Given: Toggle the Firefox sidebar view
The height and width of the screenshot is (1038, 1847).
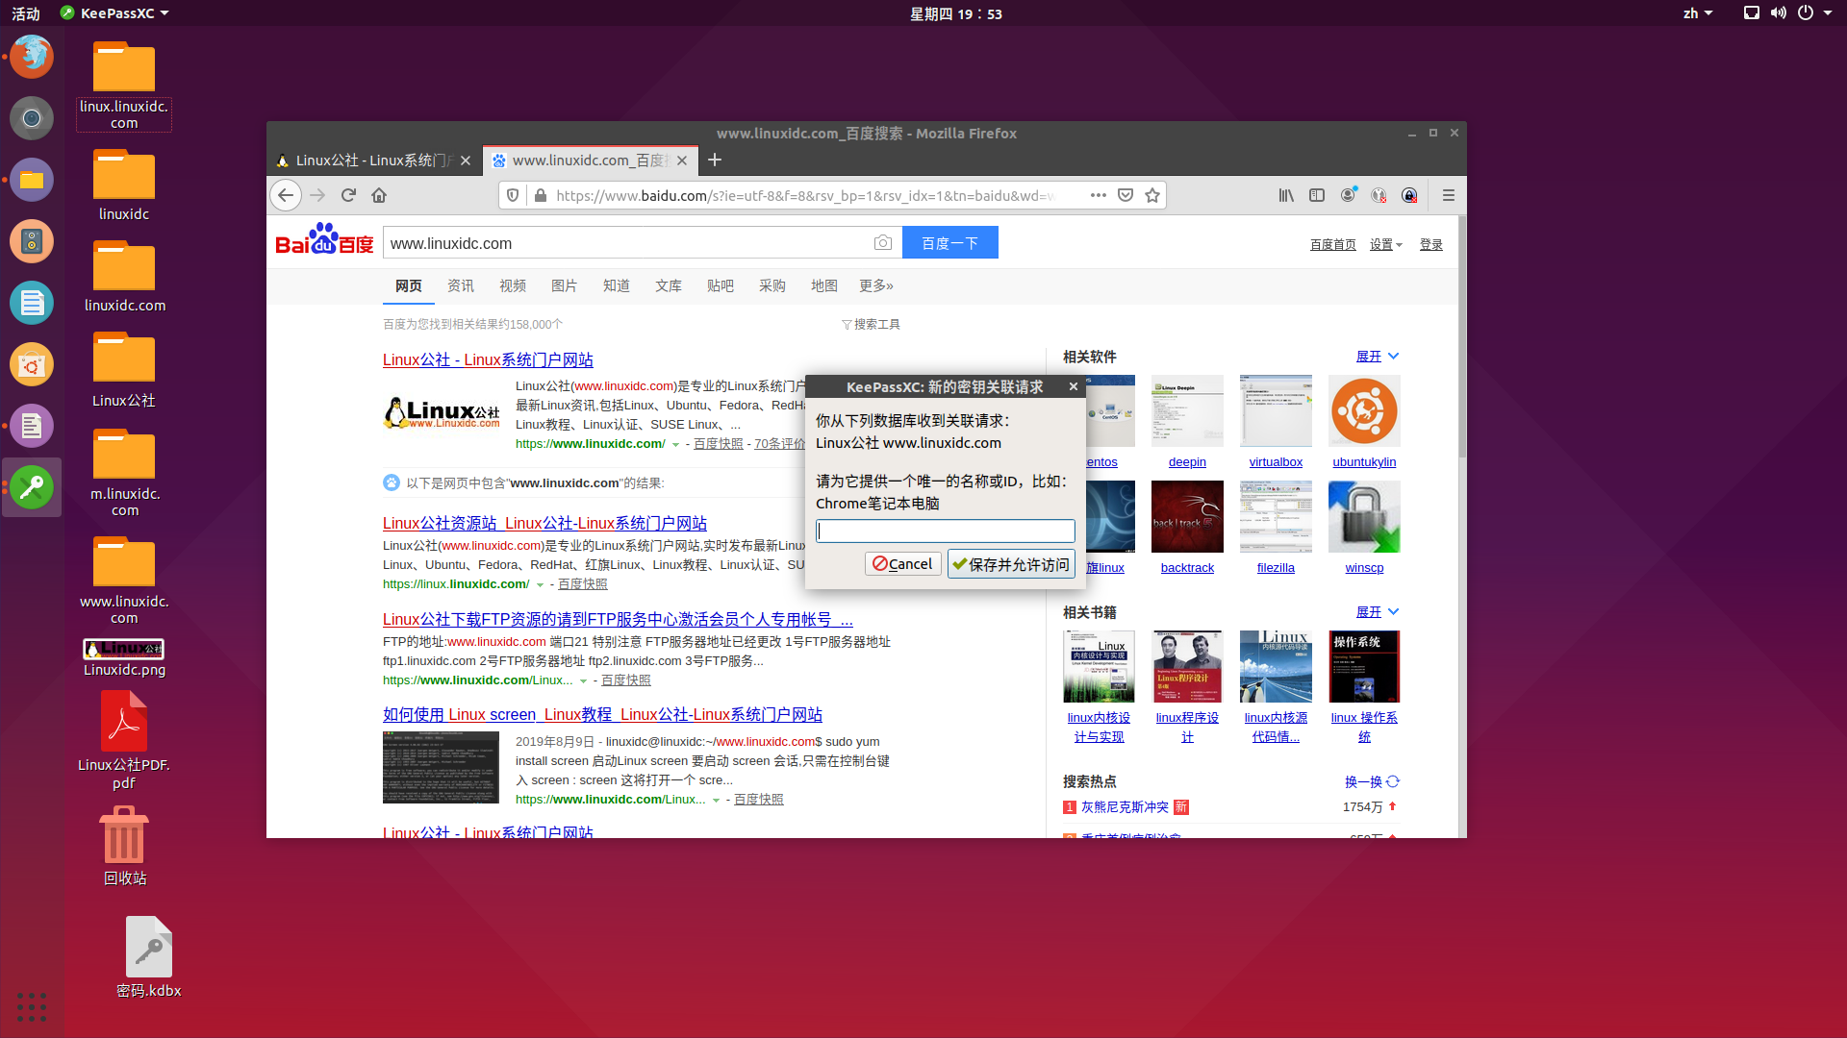Looking at the screenshot, I should [x=1317, y=195].
